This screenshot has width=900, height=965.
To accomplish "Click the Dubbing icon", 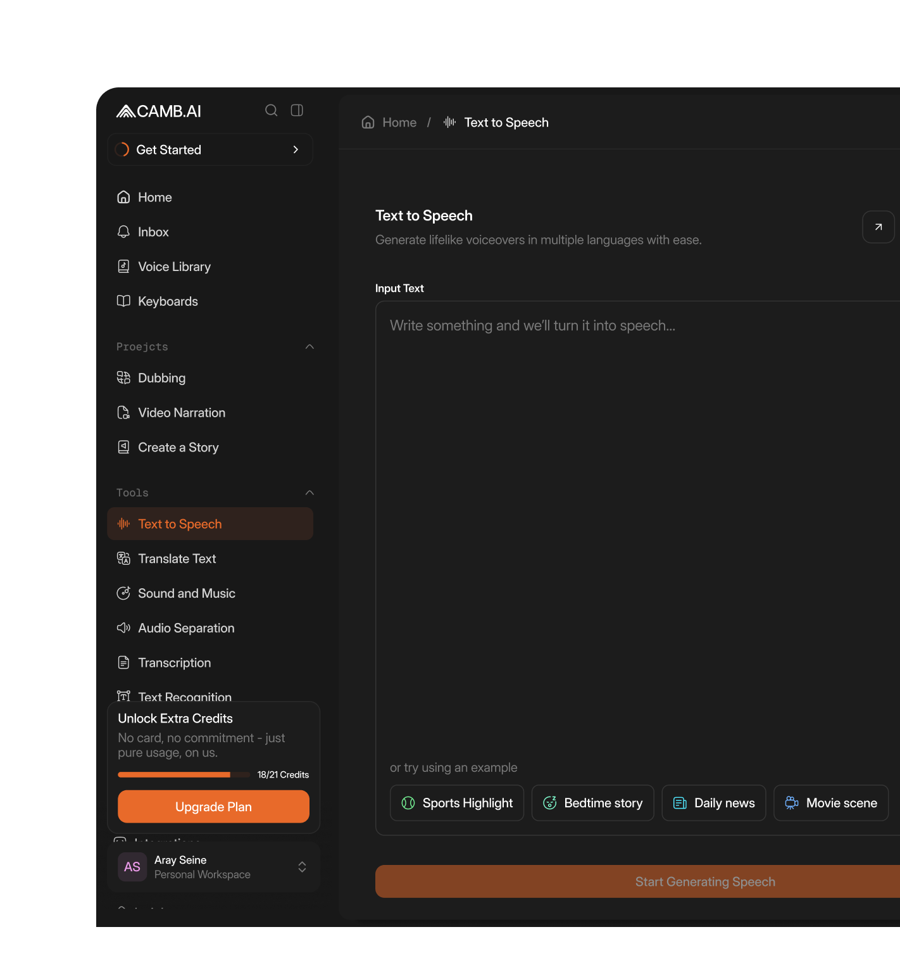I will [123, 378].
